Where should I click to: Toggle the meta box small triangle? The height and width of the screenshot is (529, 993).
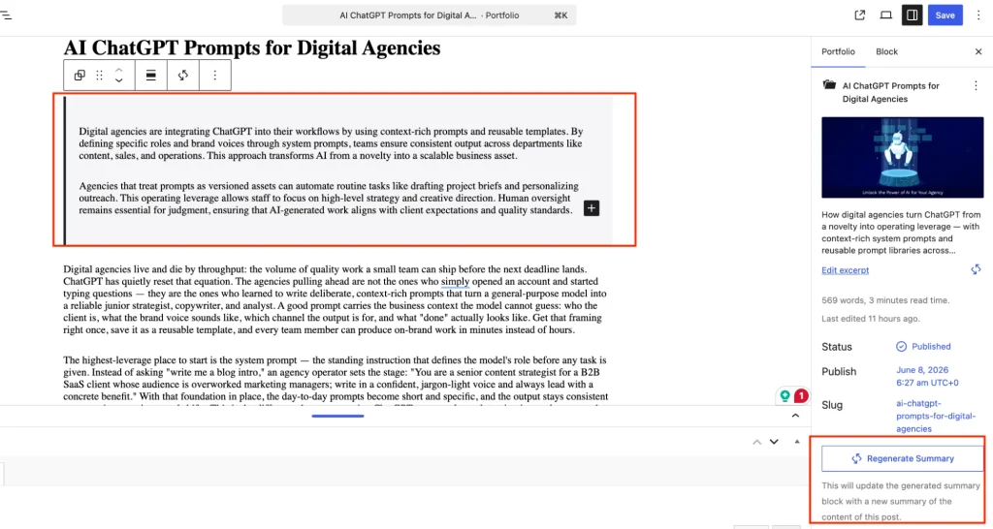click(797, 442)
